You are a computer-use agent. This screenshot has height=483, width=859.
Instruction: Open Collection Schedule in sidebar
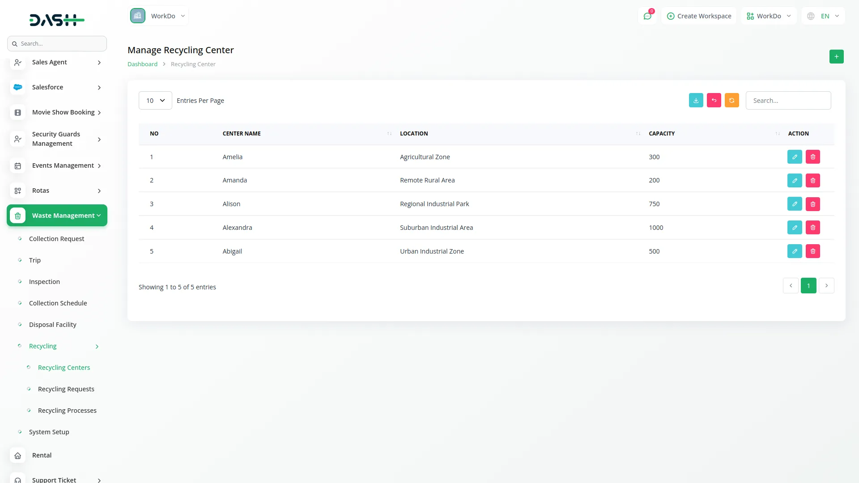[58, 303]
